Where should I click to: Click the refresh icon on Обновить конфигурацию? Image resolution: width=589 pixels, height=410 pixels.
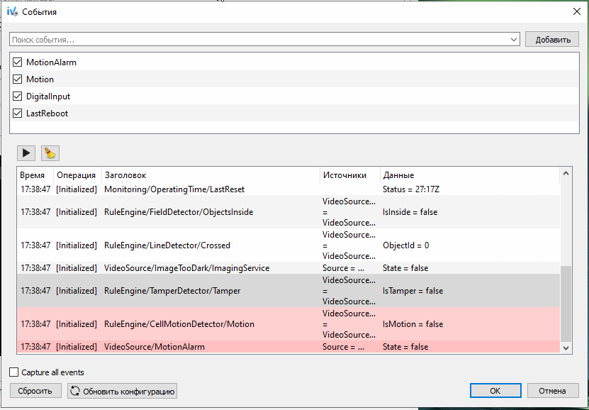tap(75, 391)
